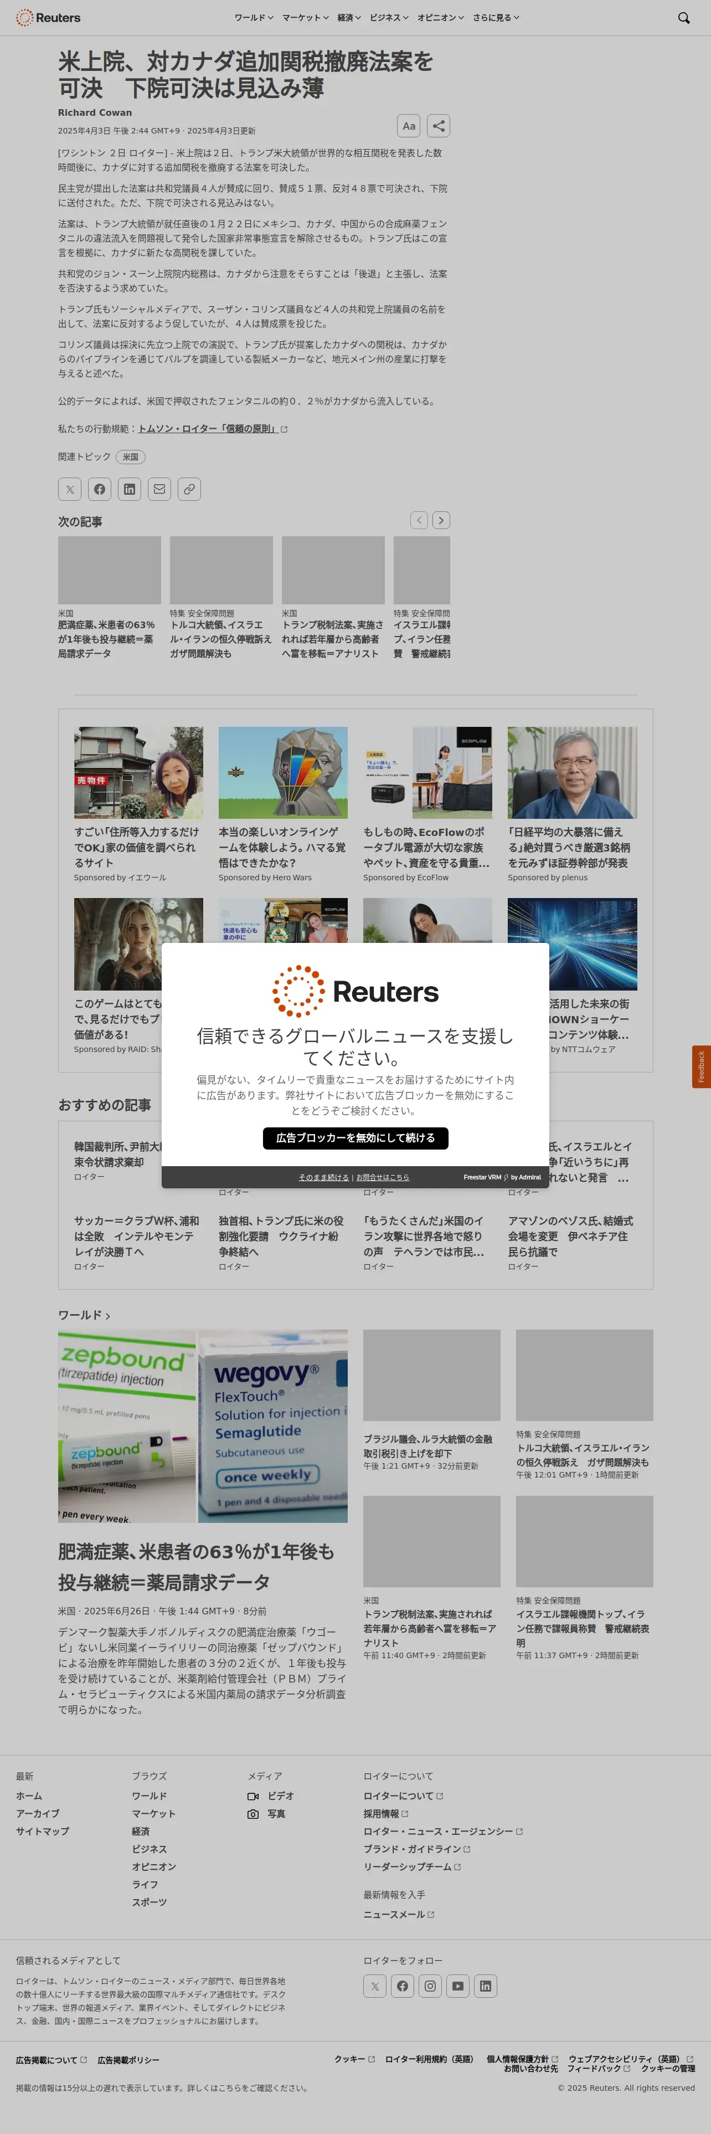Viewport: 711px width, 2134px height.
Task: Expand the さらに見る menu dropdown
Action: click(x=496, y=17)
